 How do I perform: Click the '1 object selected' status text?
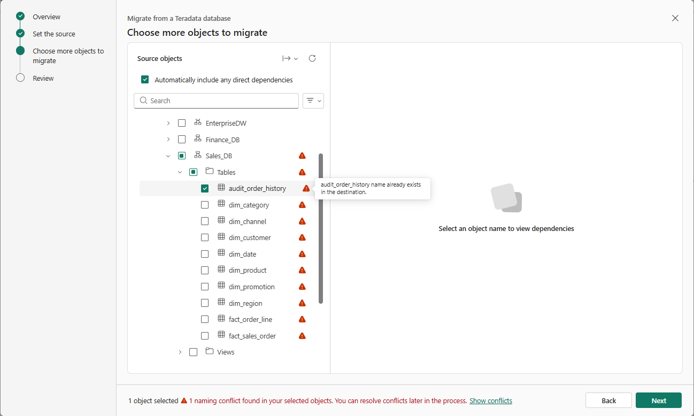tap(153, 400)
